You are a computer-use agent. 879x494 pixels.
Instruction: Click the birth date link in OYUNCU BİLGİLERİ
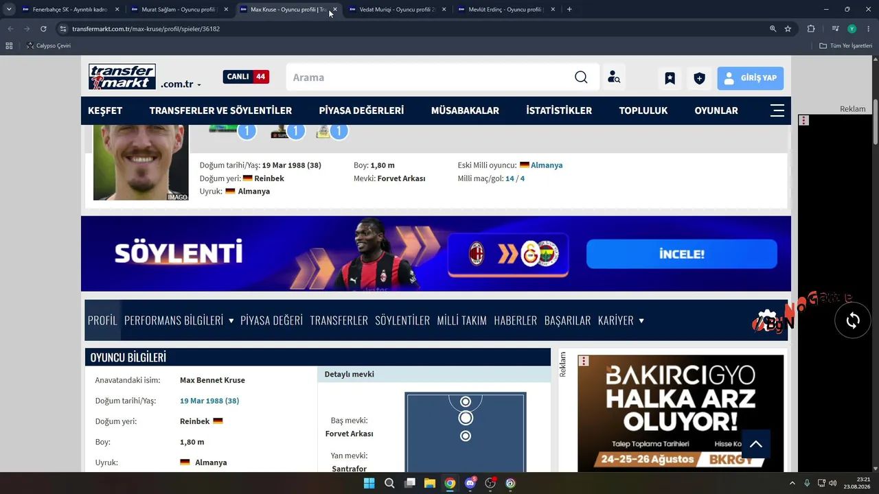coord(209,401)
